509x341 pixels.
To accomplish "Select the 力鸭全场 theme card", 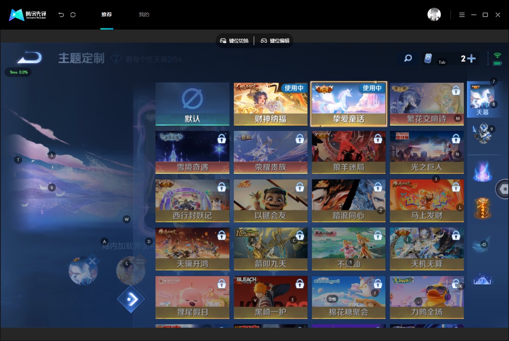I will coord(427,297).
